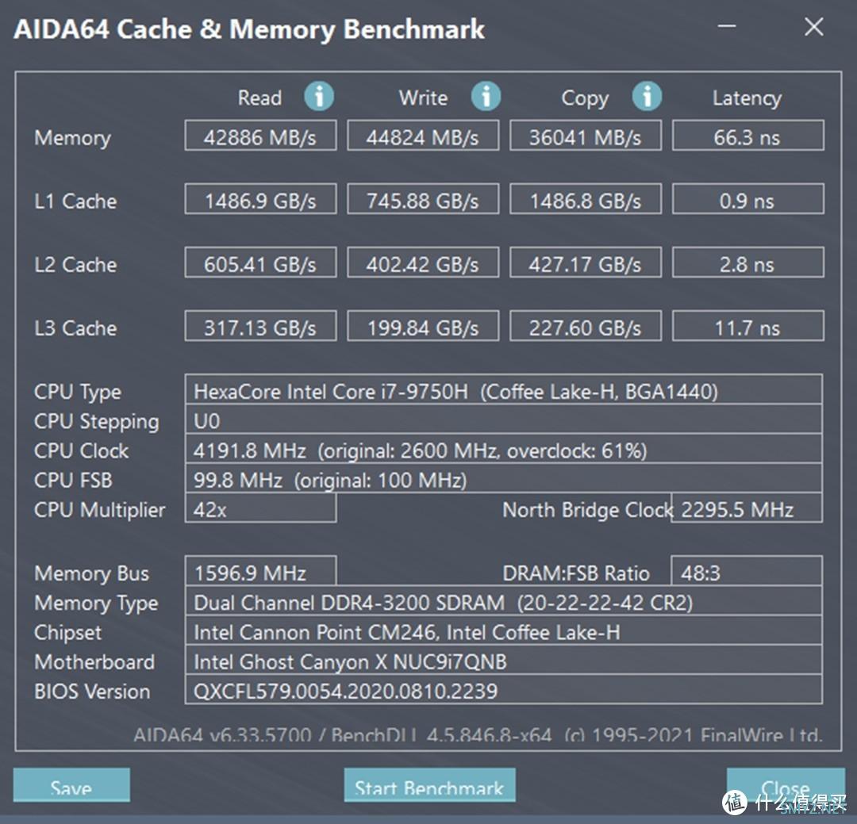Select the L2 Cache Write 402.42 GB/s field
Image resolution: width=857 pixels, height=824 pixels.
(x=423, y=263)
